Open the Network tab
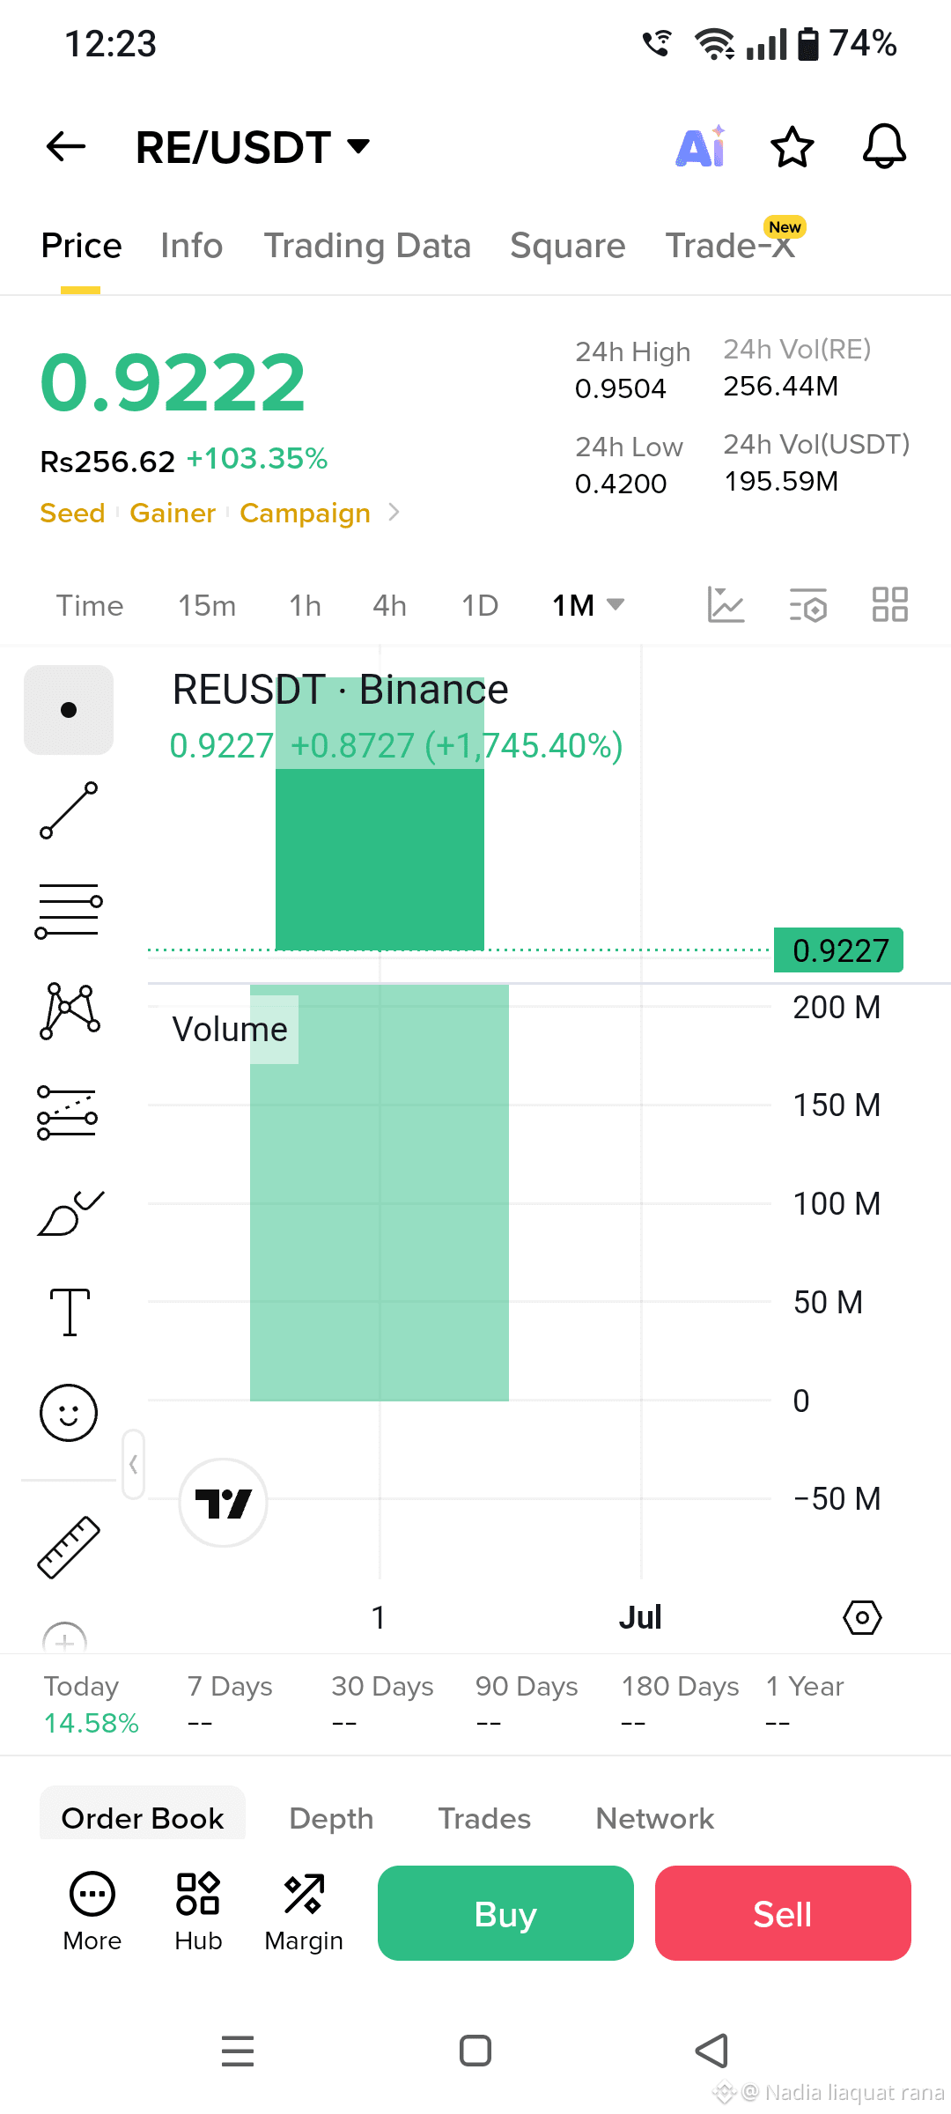This screenshot has width=951, height=2114. point(654,1818)
